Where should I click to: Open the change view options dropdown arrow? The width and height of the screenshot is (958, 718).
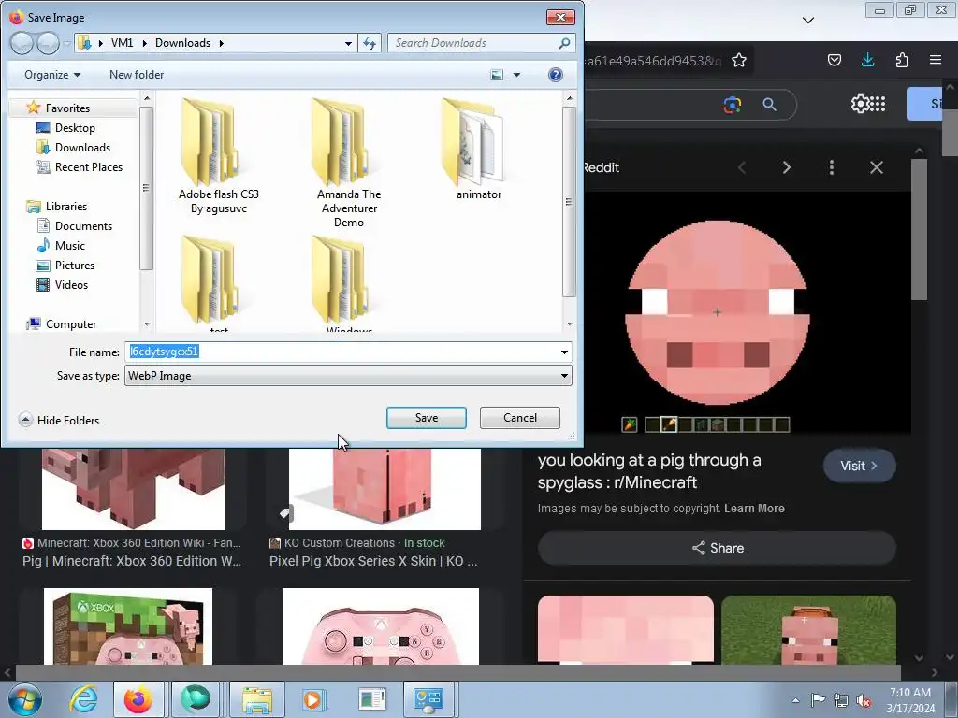[516, 75]
